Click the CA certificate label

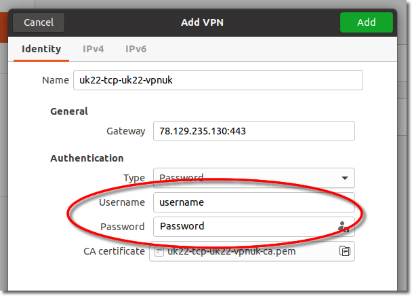click(x=114, y=251)
